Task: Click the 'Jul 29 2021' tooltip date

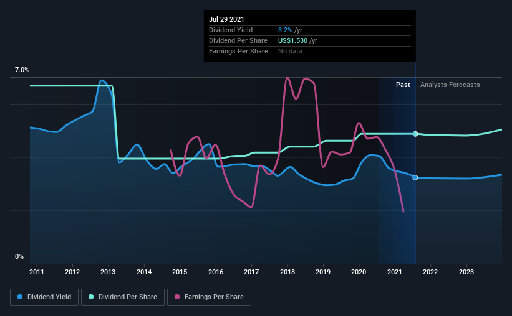Action: click(x=226, y=19)
